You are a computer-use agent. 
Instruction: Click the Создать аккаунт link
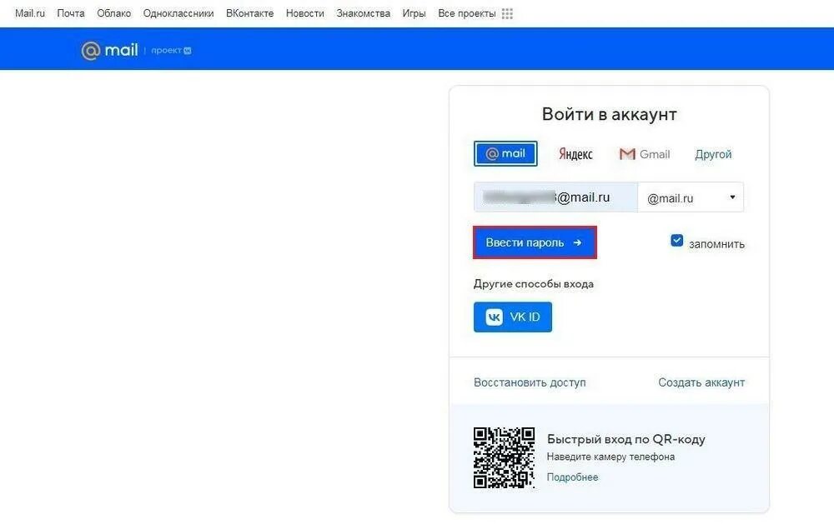click(x=701, y=382)
